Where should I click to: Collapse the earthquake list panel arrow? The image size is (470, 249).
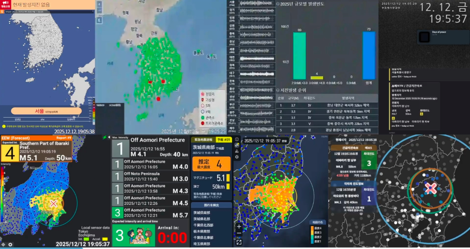(x=109, y=137)
